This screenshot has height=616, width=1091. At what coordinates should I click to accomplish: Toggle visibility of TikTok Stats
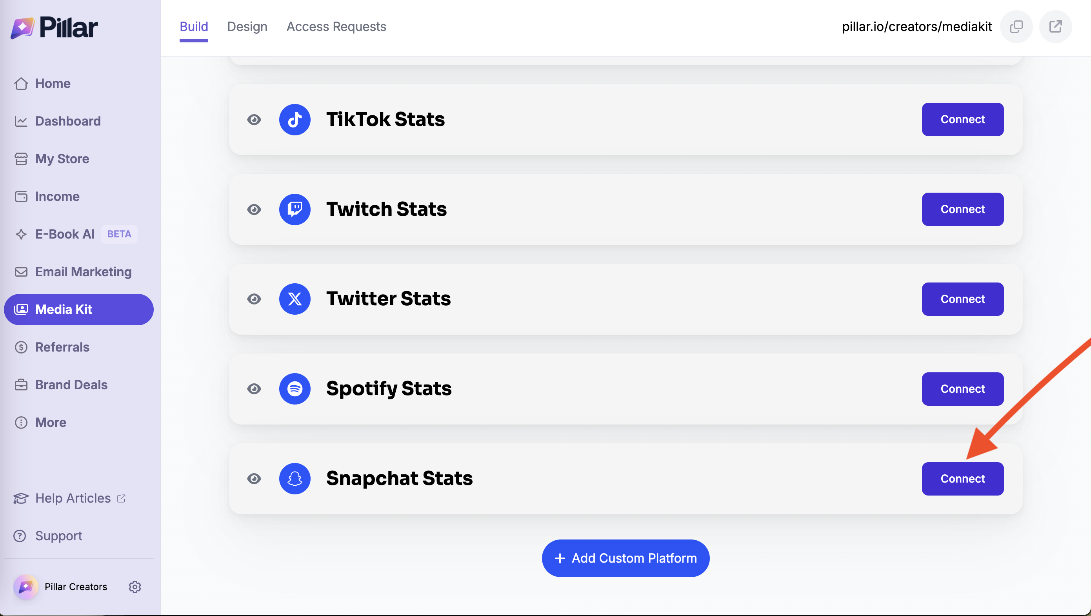coord(254,119)
